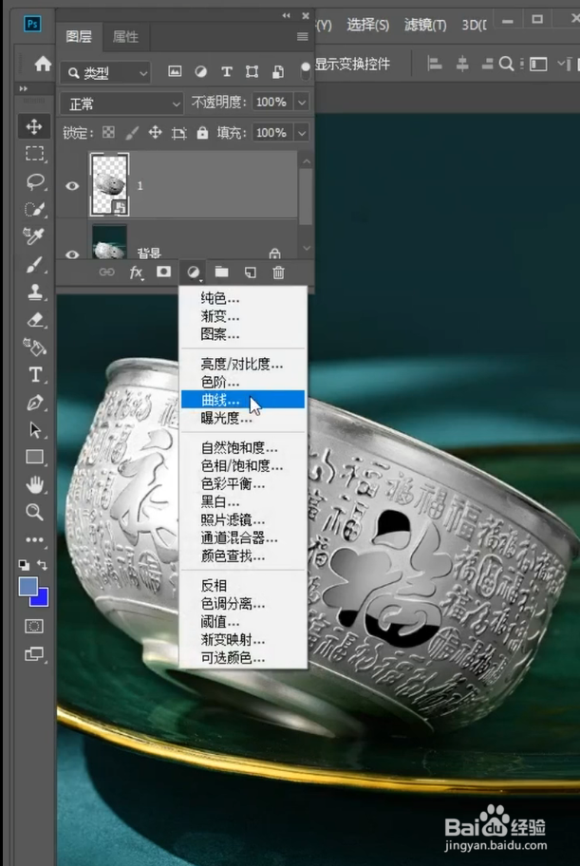Toggle lock all padlock
The image size is (580, 866).
point(203,133)
